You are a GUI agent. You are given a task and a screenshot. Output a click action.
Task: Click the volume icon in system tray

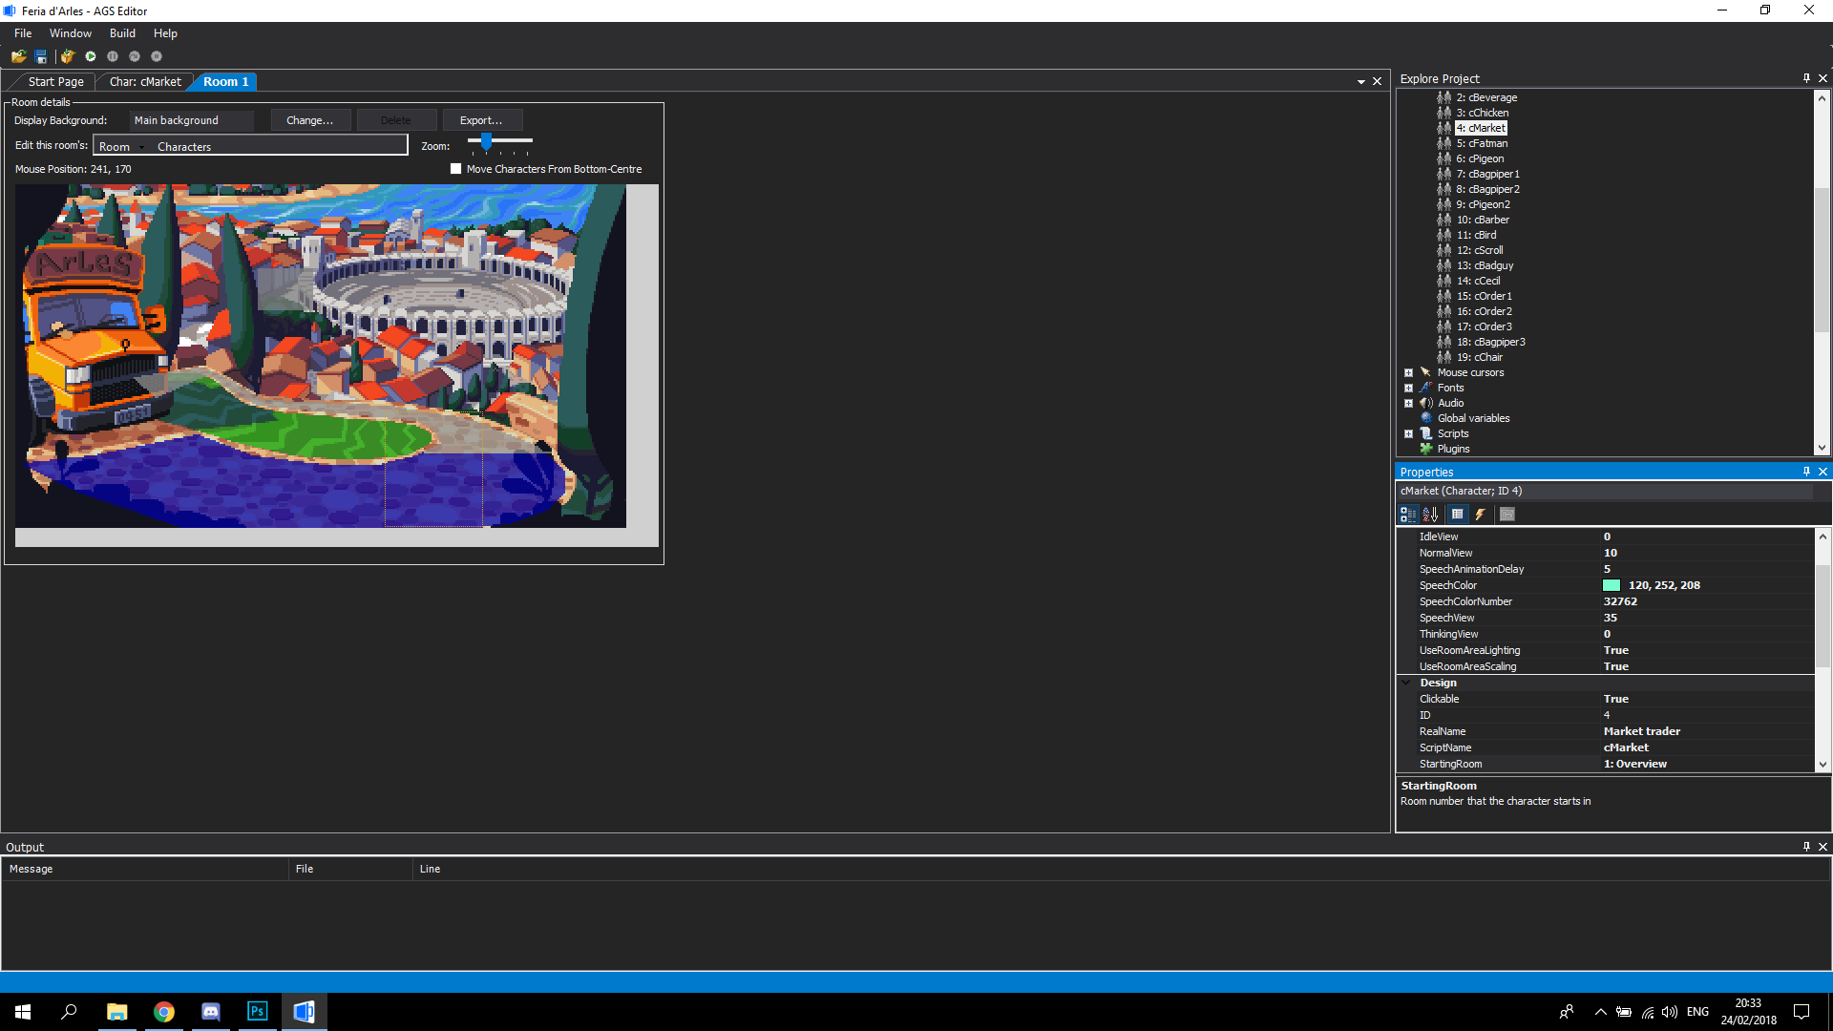pos(1670,1012)
